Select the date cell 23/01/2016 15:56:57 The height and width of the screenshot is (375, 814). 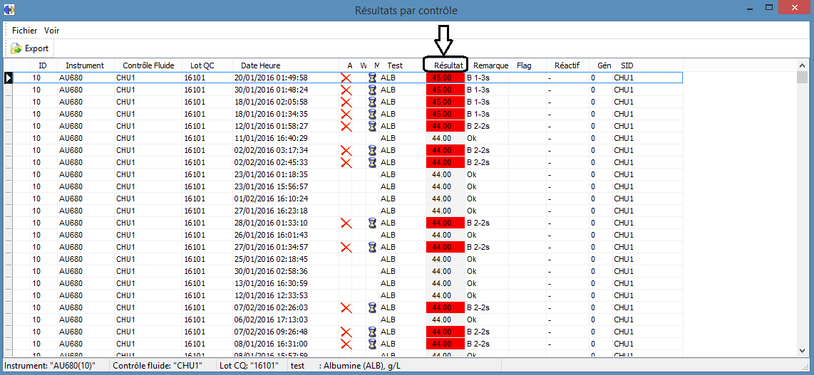click(x=271, y=186)
